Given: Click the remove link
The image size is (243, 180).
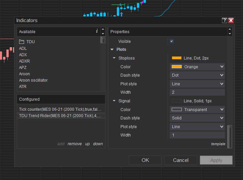Looking at the screenshot, I should pos(75,144).
